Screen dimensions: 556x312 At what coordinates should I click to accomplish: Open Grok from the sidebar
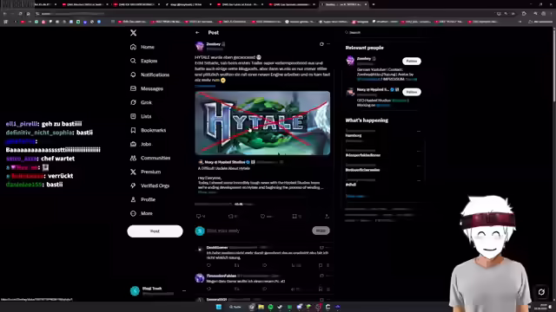click(141, 102)
